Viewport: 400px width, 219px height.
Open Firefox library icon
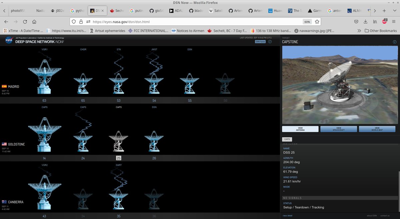pyautogui.click(x=375, y=22)
